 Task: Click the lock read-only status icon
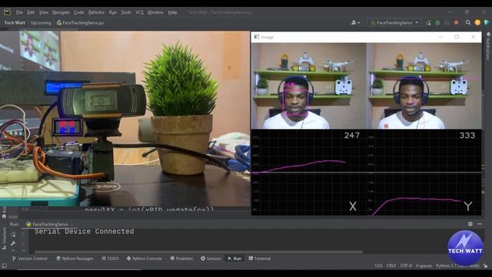click(486, 265)
